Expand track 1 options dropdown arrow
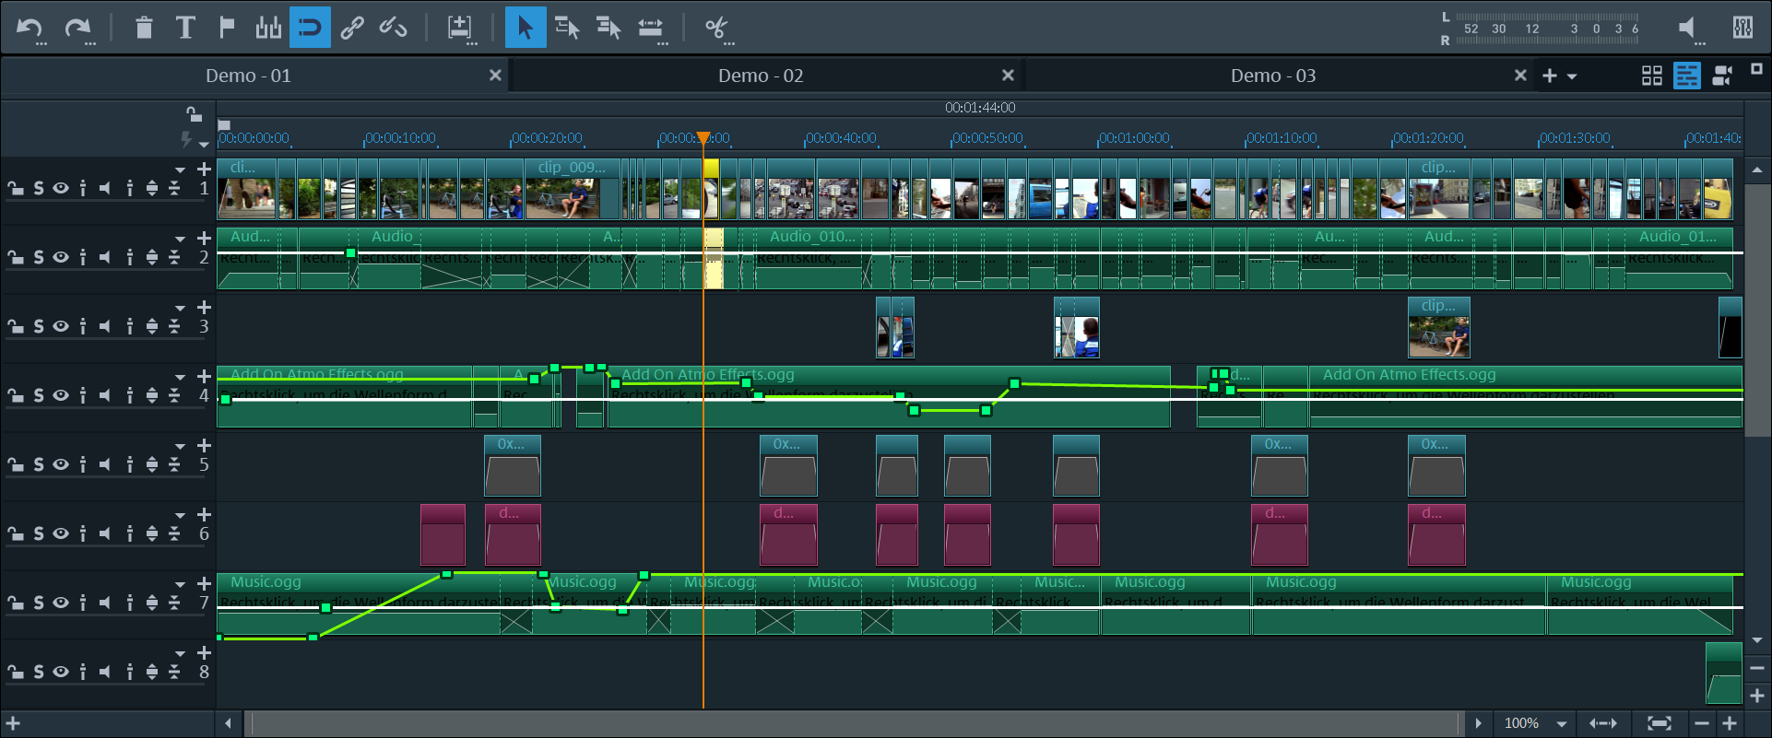Screen dimensions: 1772x738 point(181,170)
